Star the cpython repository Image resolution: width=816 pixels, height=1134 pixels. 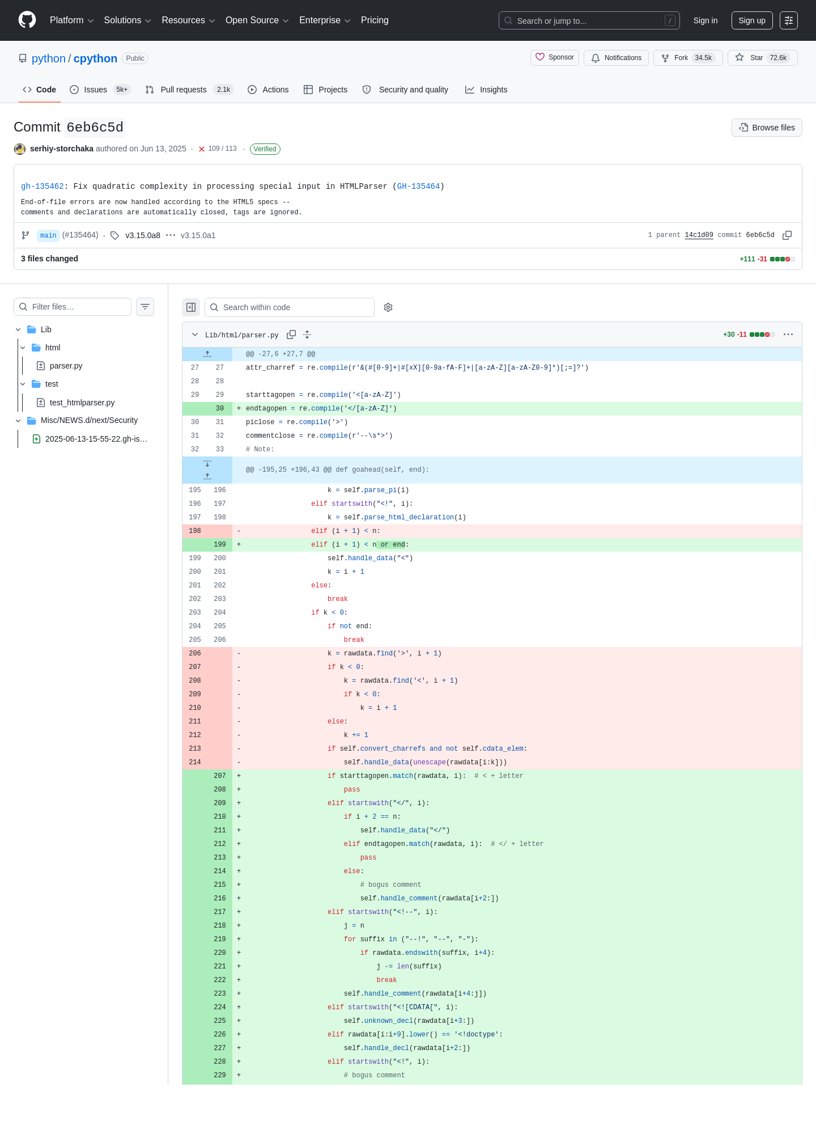click(763, 58)
